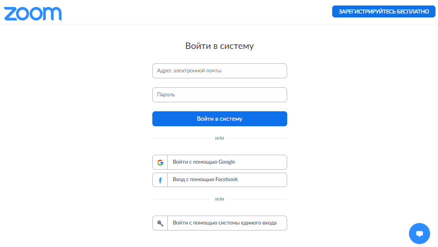Image resolution: width=438 pixels, height=247 pixels.
Task: Click the divider line right of first 'или'
Action: click(x=259, y=138)
